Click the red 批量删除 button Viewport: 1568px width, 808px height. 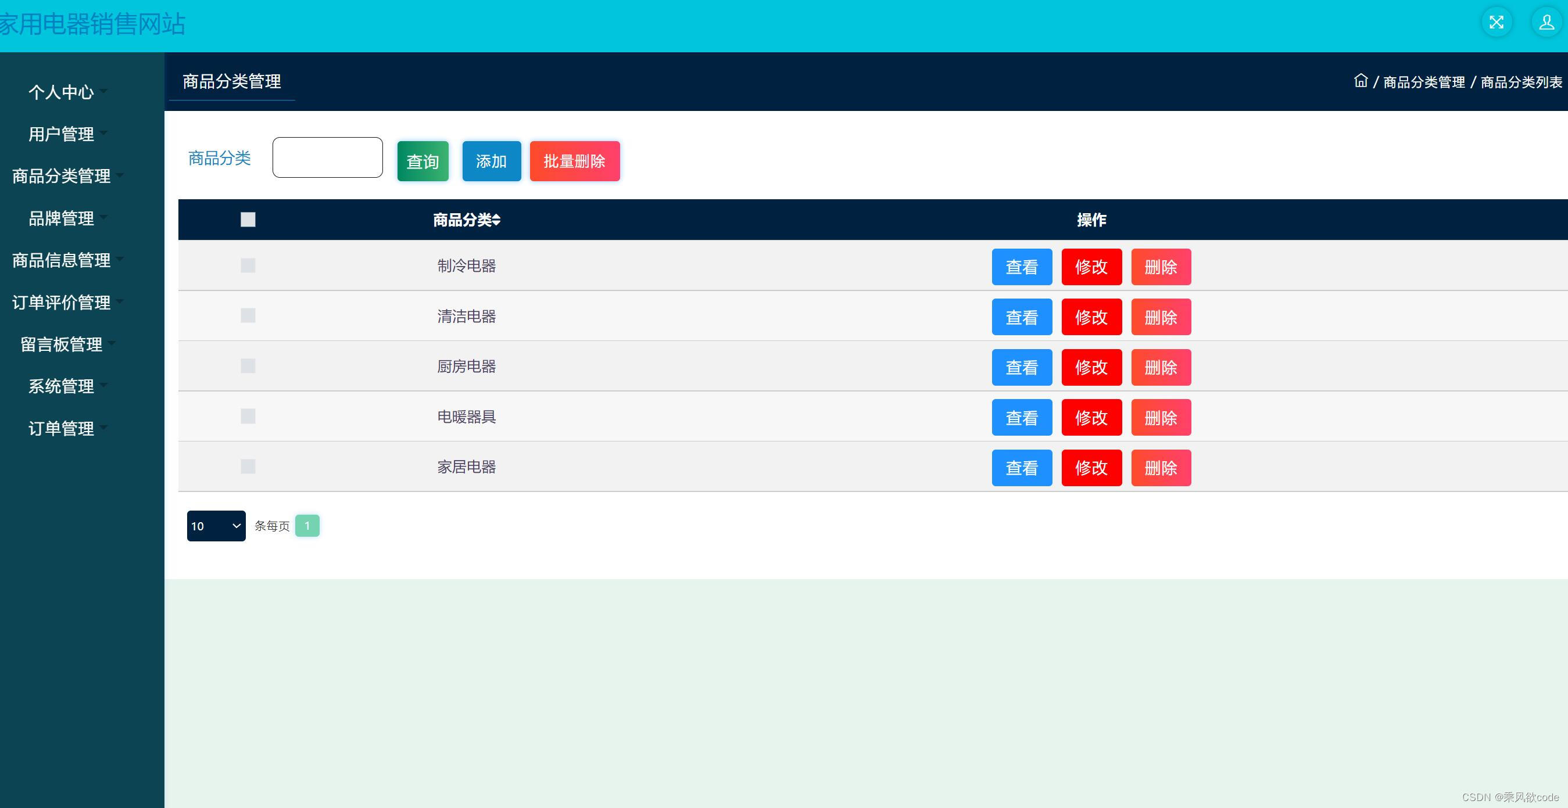(x=574, y=161)
